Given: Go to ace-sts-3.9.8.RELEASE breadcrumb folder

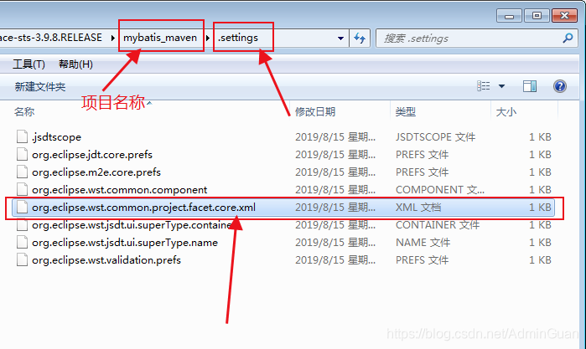Looking at the screenshot, I should pos(51,38).
